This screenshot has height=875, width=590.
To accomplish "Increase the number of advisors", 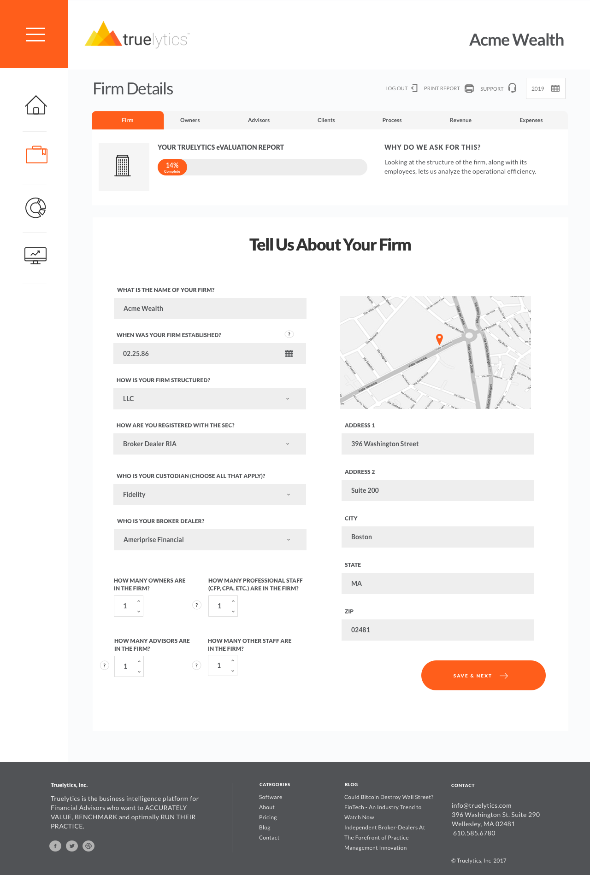I will [x=139, y=661].
